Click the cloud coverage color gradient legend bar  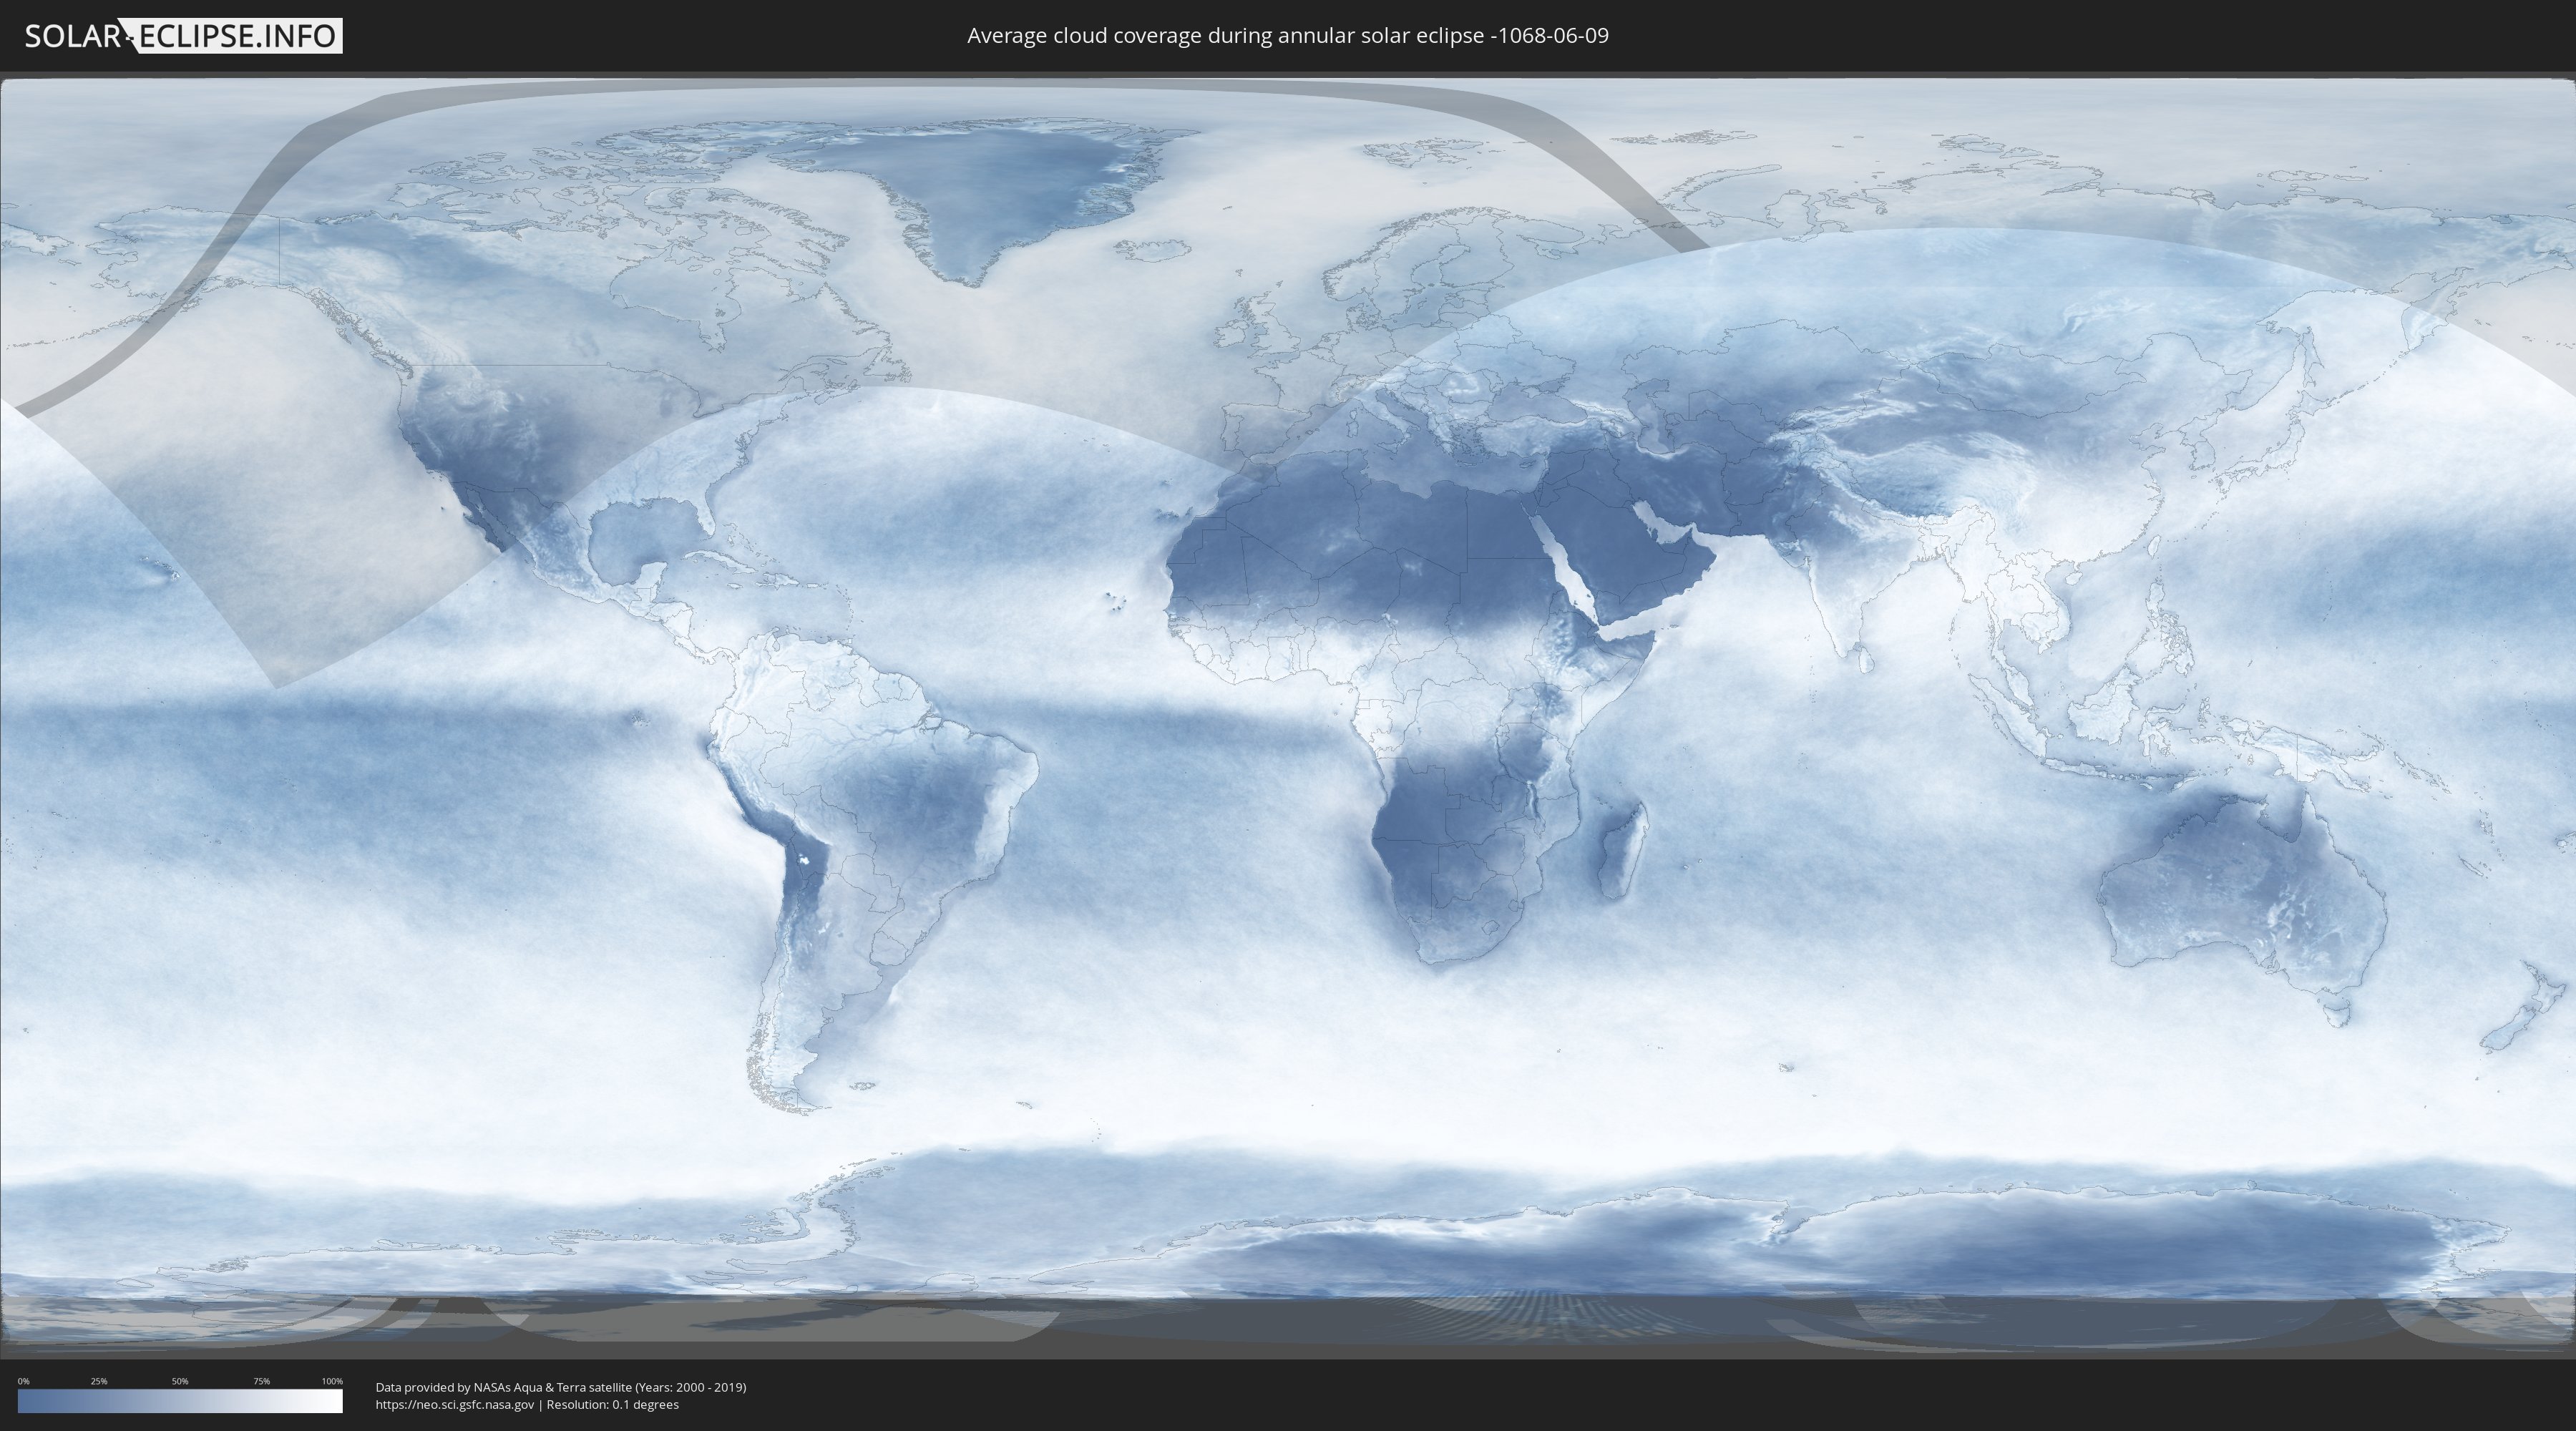click(x=180, y=1401)
